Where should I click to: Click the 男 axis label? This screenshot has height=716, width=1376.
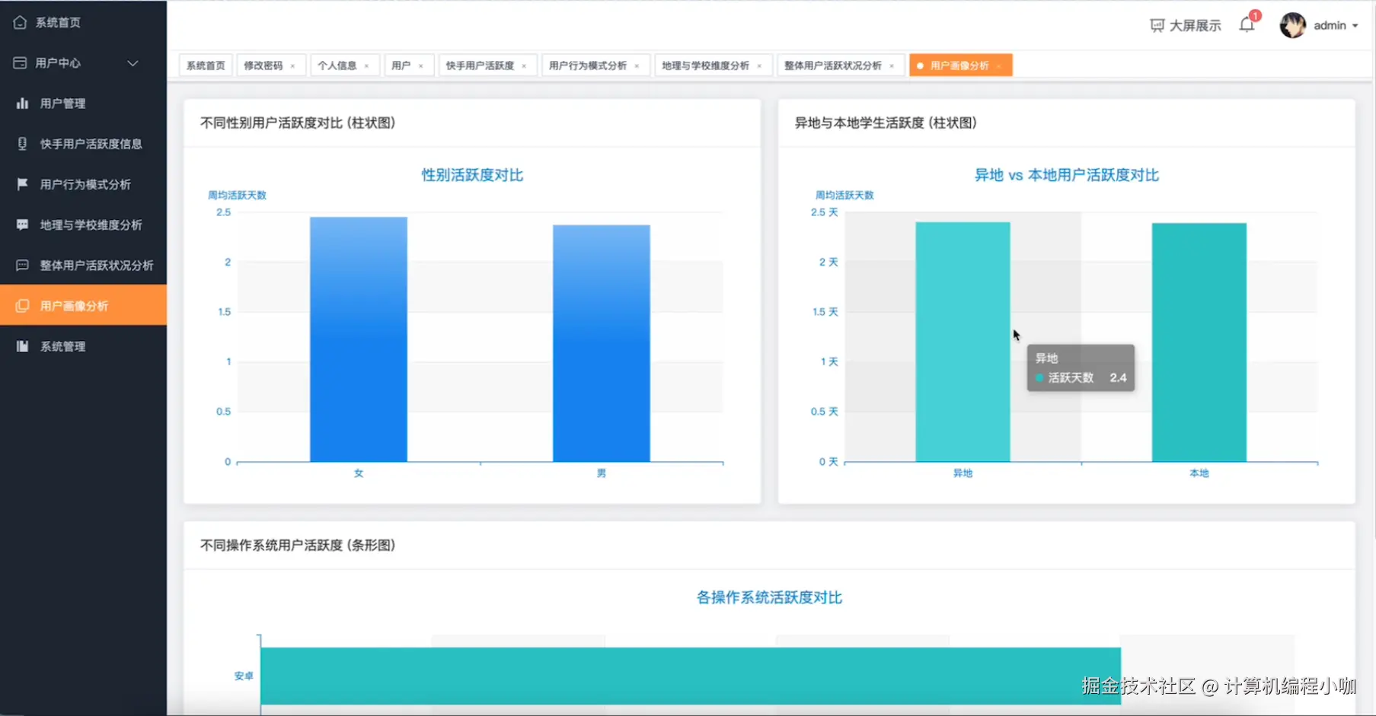click(x=602, y=473)
